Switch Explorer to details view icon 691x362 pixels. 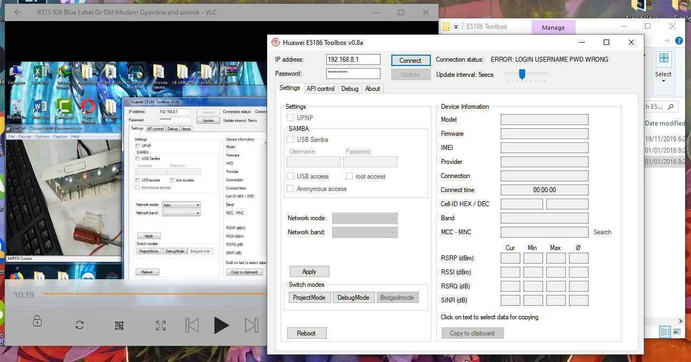tap(665, 332)
